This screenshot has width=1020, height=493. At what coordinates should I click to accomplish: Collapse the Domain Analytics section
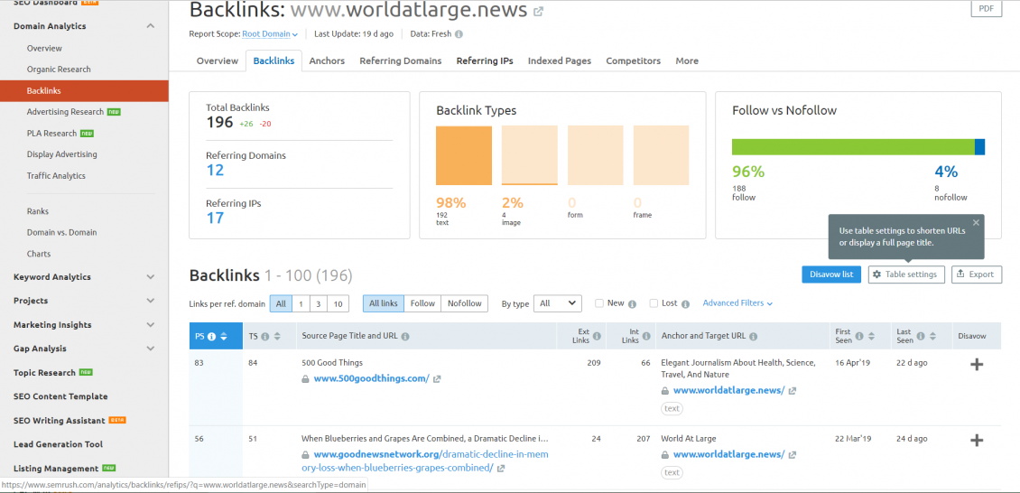pyautogui.click(x=151, y=26)
